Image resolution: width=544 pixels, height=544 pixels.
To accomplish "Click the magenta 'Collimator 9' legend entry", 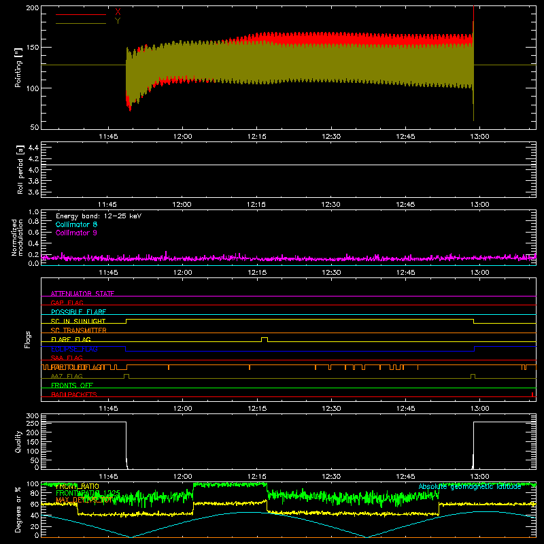I will point(76,233).
